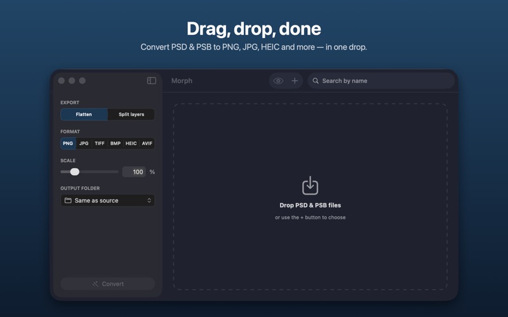Click the percent sign next to scale
Viewport: 508px width, 317px height.
coord(152,172)
